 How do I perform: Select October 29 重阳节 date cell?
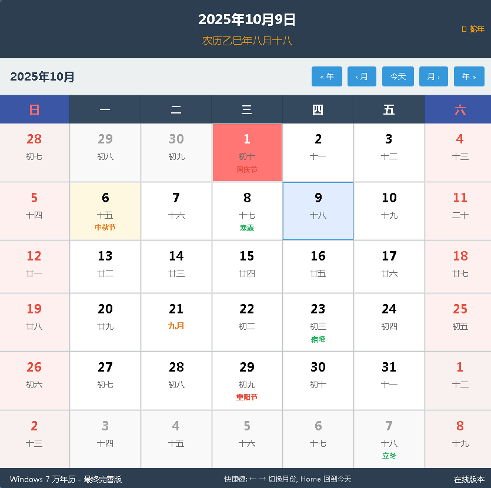[x=247, y=380]
